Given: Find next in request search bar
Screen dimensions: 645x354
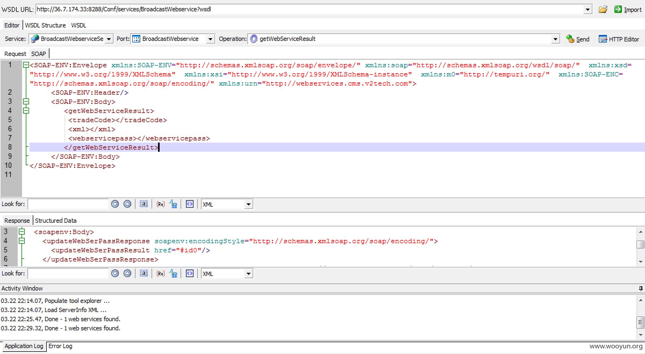Looking at the screenshot, I should pos(115,204).
